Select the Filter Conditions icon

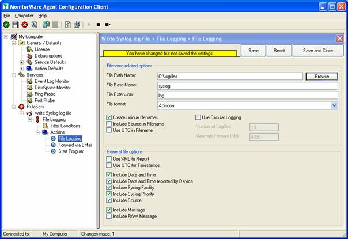coord(46,126)
